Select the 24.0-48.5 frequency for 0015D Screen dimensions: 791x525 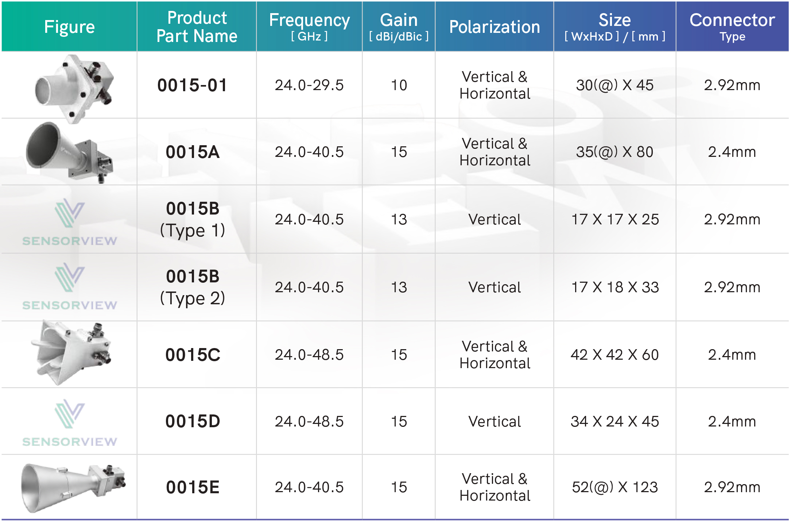point(309,421)
